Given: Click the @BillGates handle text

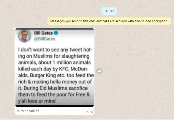Looking at the screenshot, I should [x=45, y=39].
